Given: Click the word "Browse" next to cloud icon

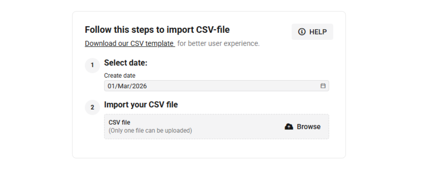Looking at the screenshot, I should [309, 127].
